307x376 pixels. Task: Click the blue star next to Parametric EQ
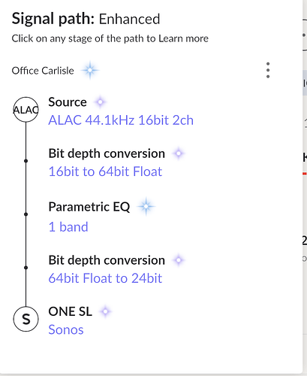pos(146,207)
